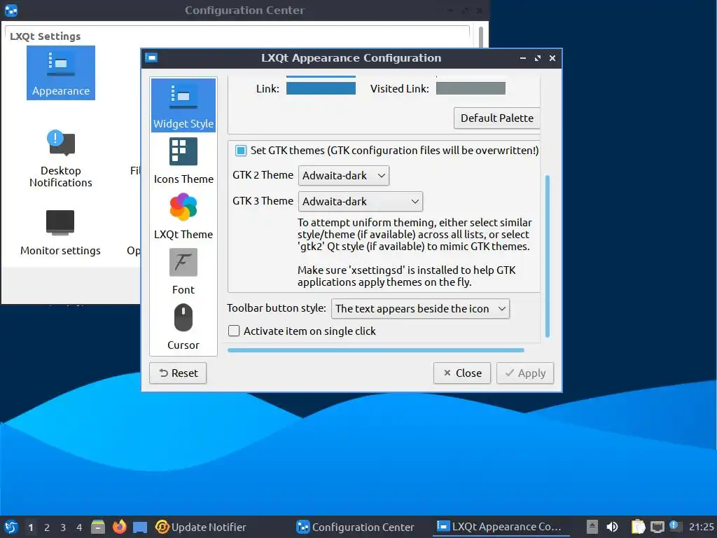The image size is (717, 538).
Task: Launch Firefox from the taskbar
Action: pyautogui.click(x=119, y=527)
